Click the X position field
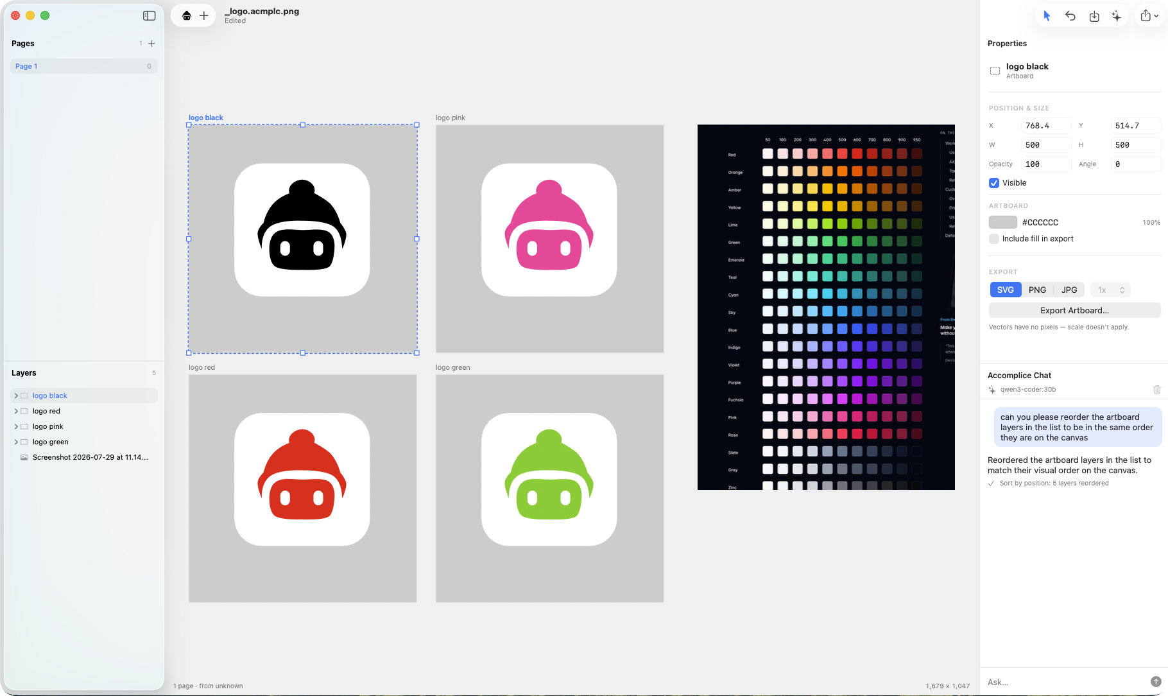The width and height of the screenshot is (1168, 696). [1046, 126]
